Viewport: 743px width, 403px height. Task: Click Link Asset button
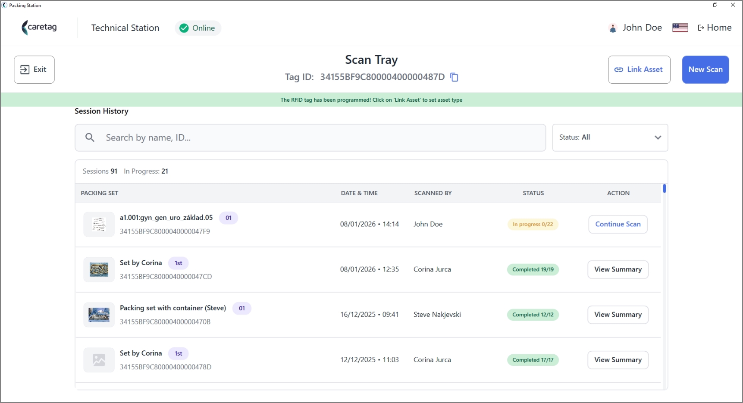[639, 69]
